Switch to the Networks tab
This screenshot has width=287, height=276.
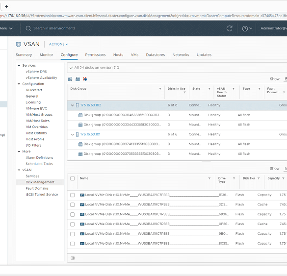point(181,55)
